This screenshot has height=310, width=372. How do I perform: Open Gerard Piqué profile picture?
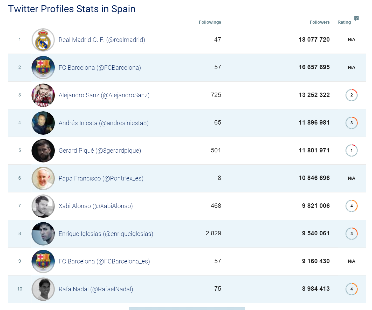coord(43,151)
